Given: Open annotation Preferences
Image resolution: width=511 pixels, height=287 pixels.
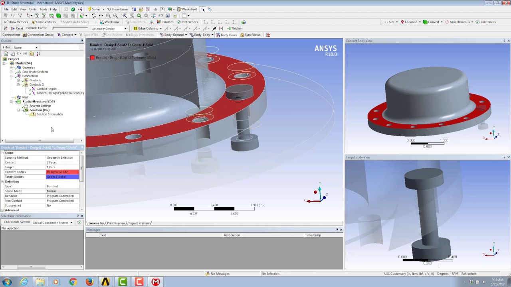Looking at the screenshot, I should (187, 22).
